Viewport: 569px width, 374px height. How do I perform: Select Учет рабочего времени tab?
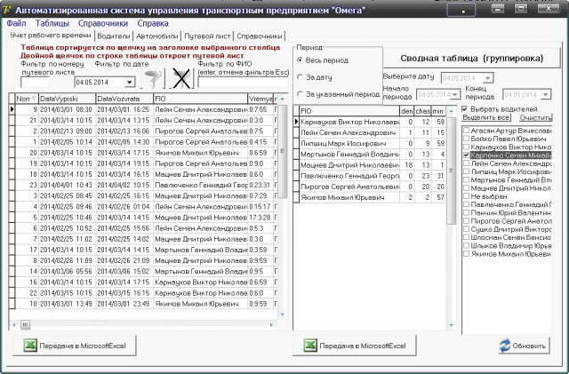coord(51,36)
